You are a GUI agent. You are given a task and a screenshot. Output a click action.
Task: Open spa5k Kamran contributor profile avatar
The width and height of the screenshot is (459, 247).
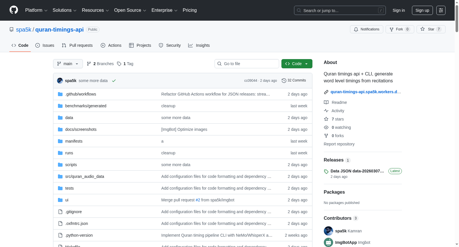[328, 231]
